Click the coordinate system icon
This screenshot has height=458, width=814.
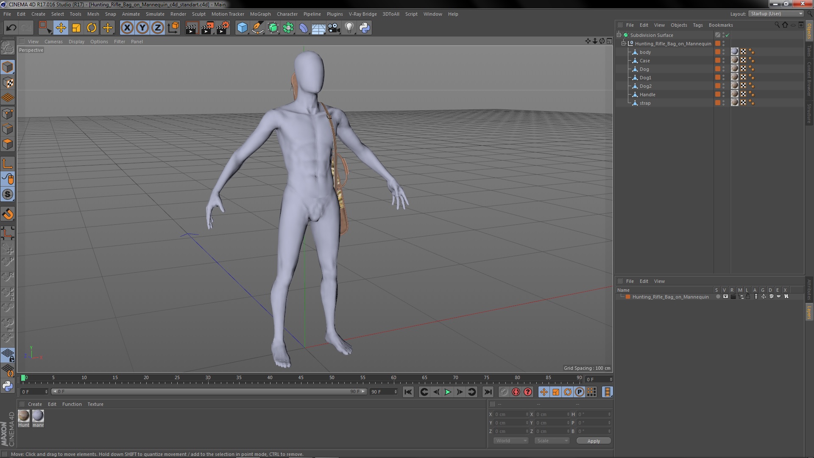point(173,28)
